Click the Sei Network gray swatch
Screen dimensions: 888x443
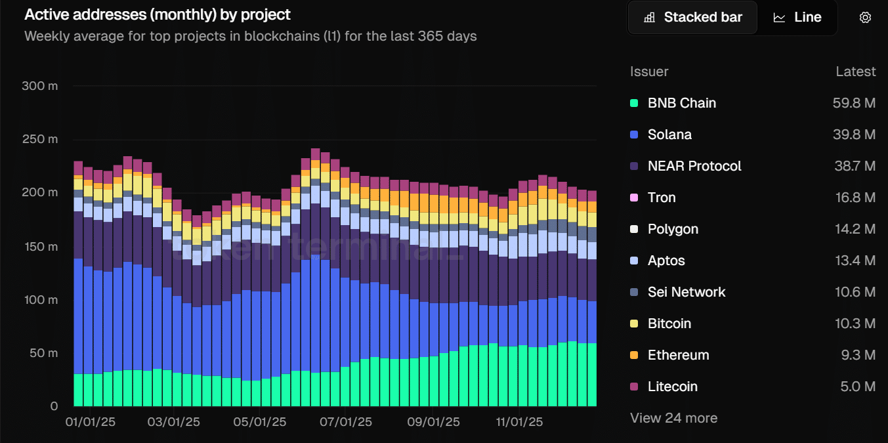point(634,292)
